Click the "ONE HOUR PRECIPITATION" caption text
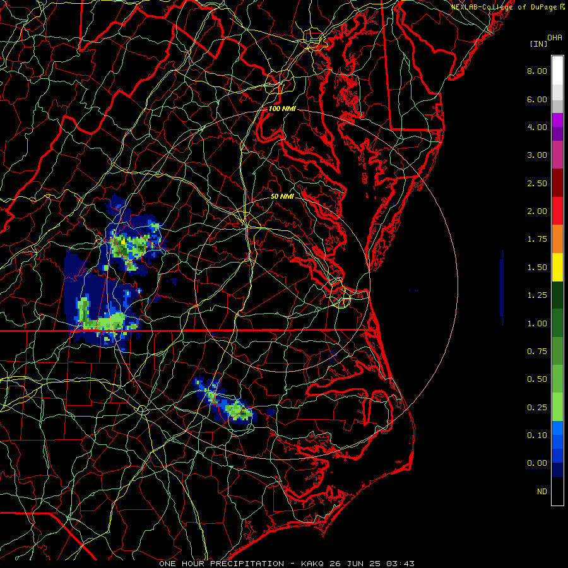The image size is (568, 568). (222, 564)
